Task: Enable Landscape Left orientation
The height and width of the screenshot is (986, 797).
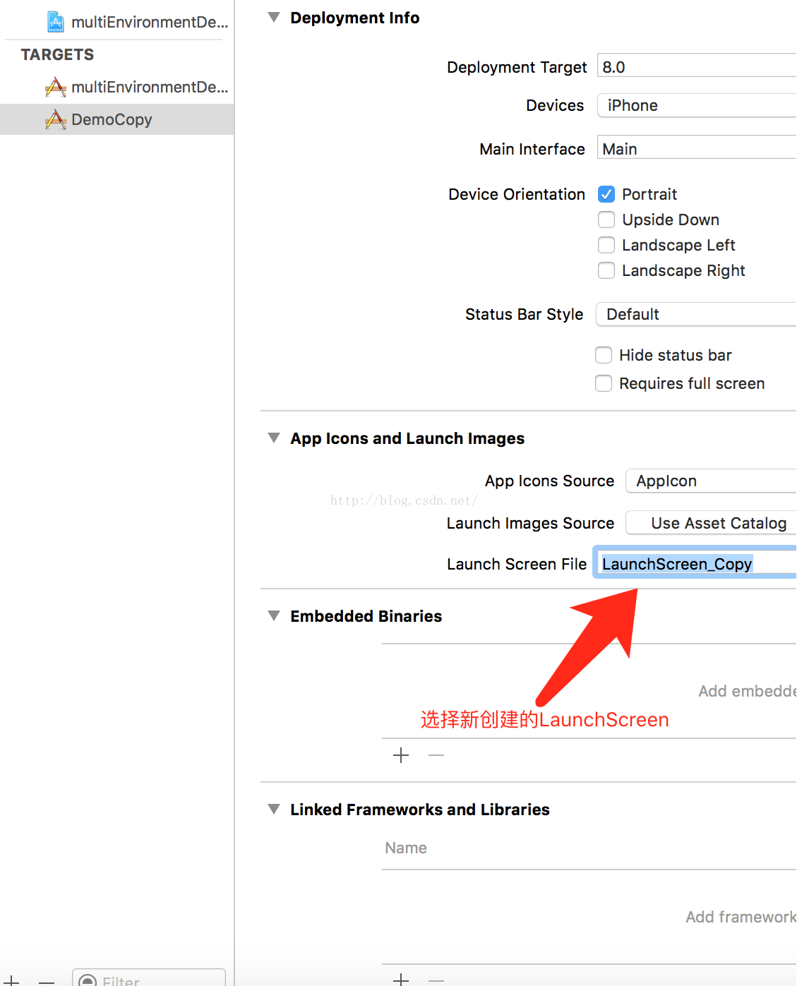Action: [x=606, y=245]
